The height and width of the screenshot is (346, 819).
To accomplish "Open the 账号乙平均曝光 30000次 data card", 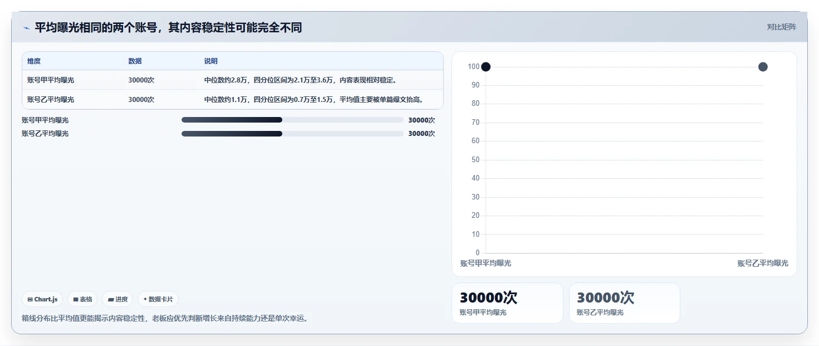I will 624,303.
